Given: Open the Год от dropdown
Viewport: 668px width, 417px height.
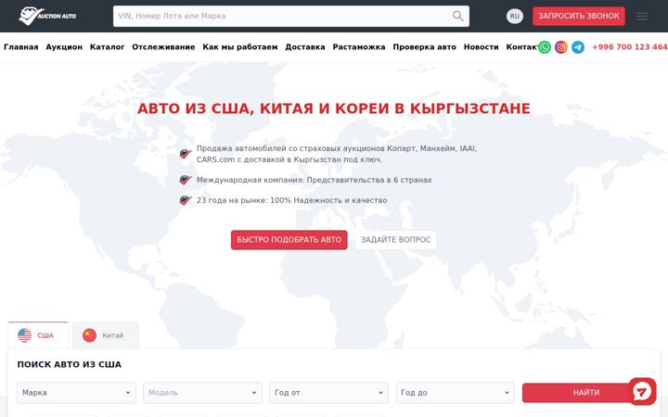Looking at the screenshot, I should tap(328, 393).
